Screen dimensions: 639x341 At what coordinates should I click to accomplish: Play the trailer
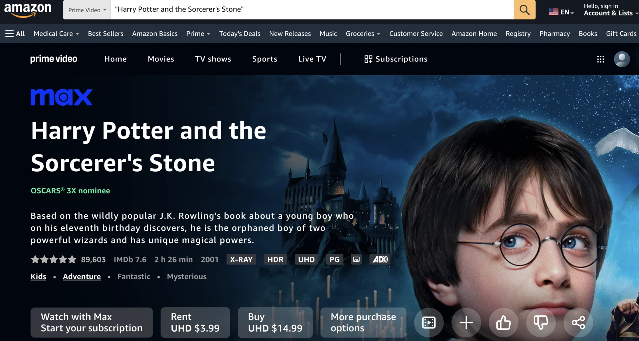[429, 323]
